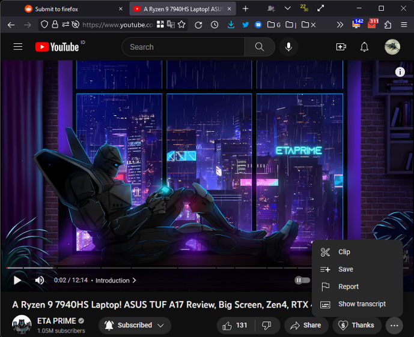Click the 1.05M subscribers text
The image size is (414, 337).
61,330
